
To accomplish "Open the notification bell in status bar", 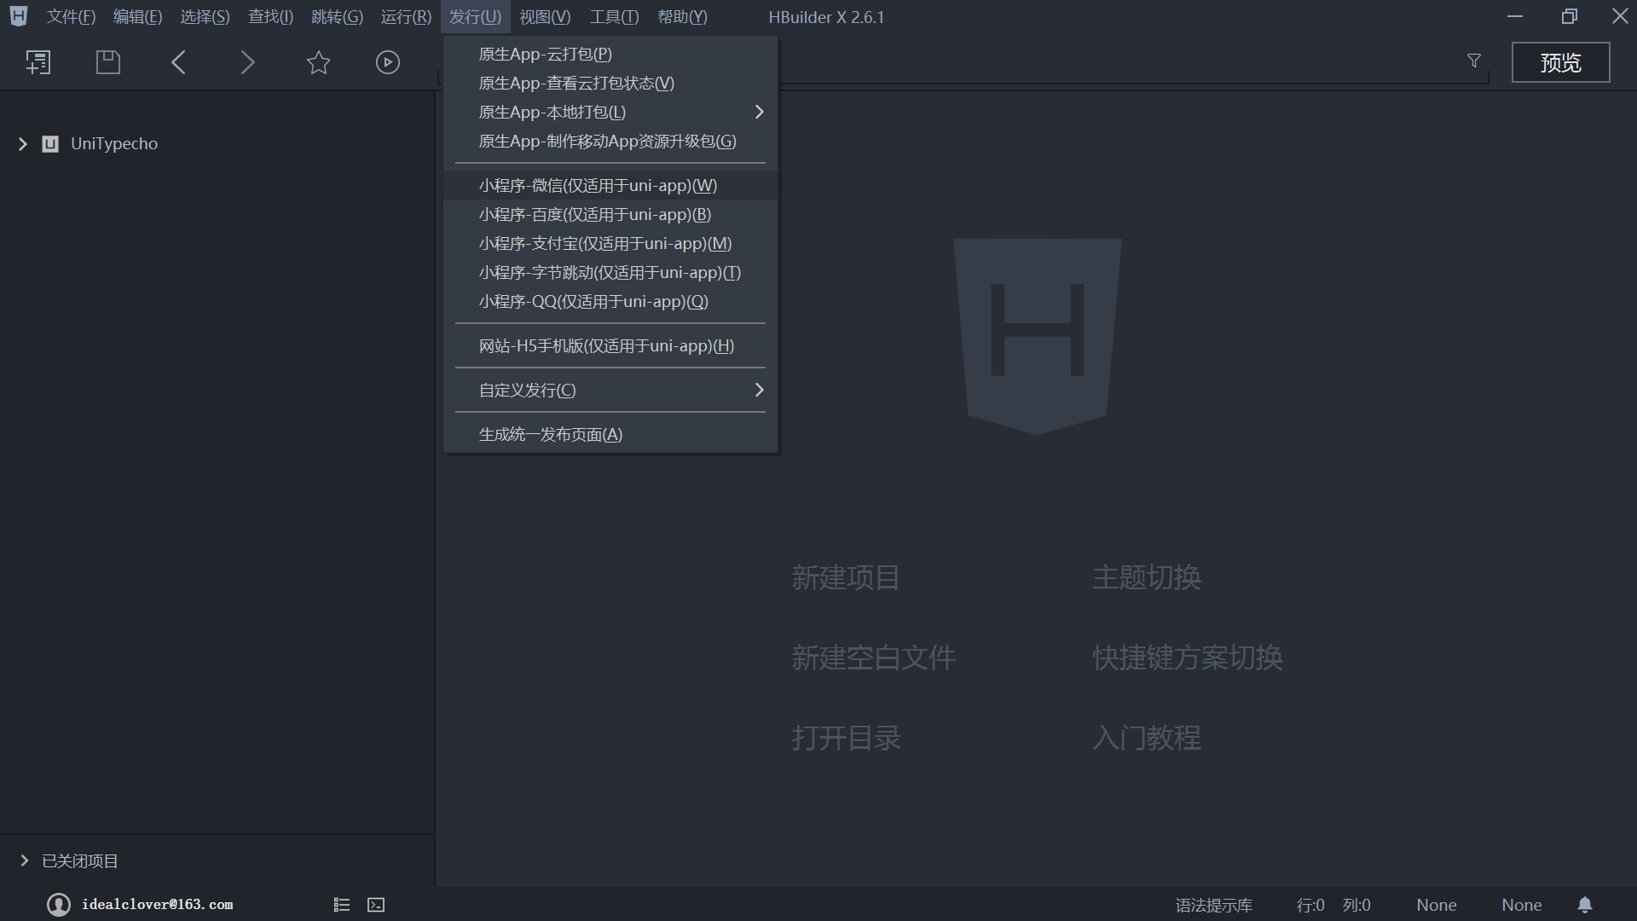I will coord(1584,905).
